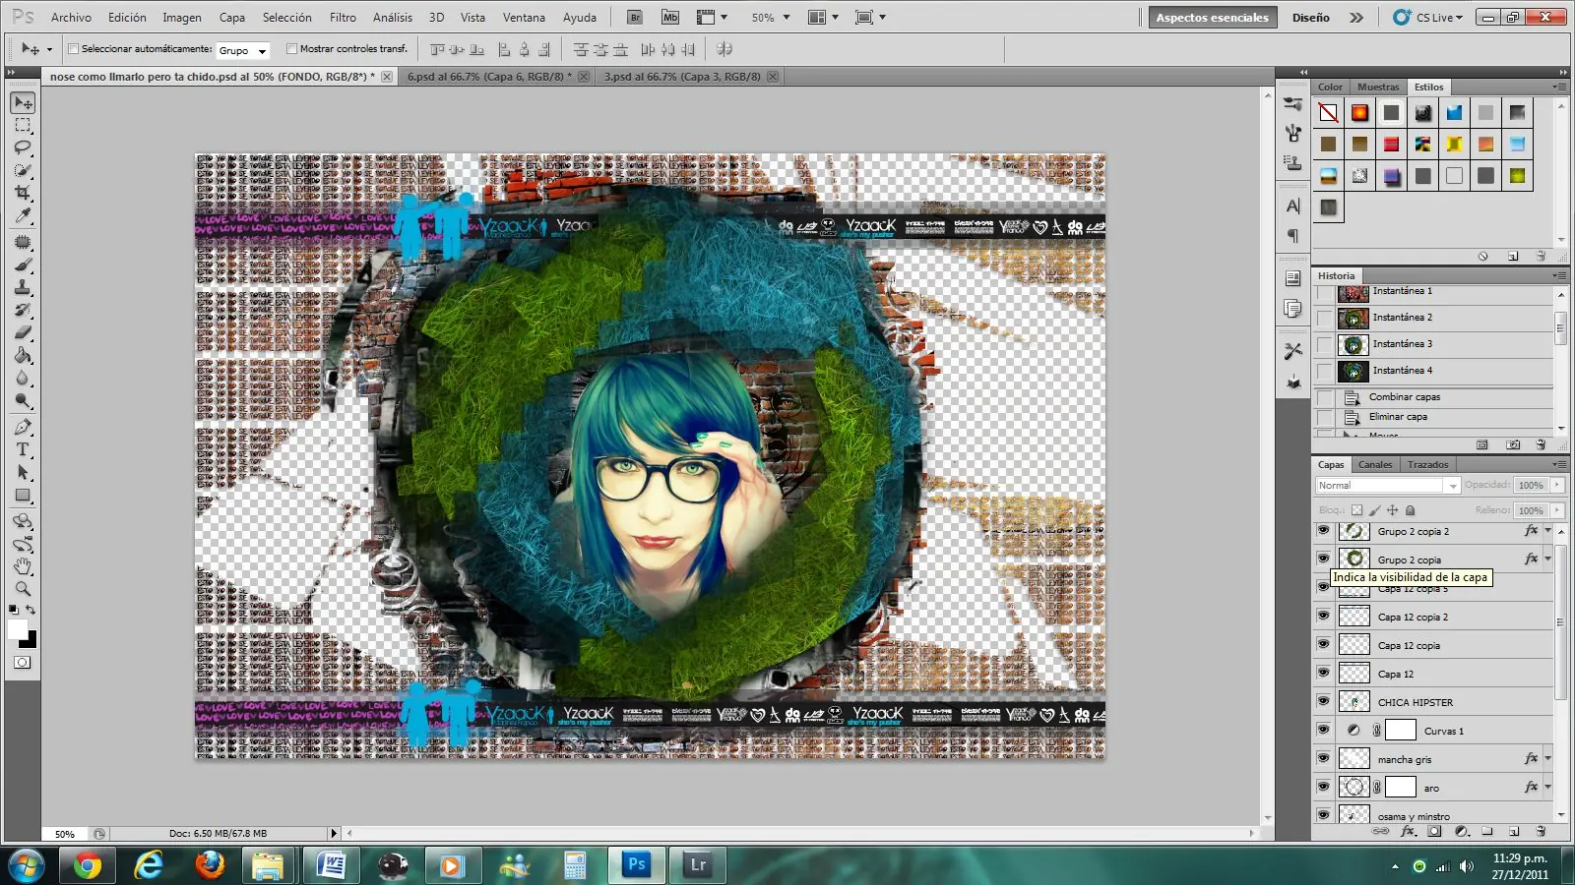The width and height of the screenshot is (1575, 885).
Task: Hide the aro layer
Action: 1323,788
